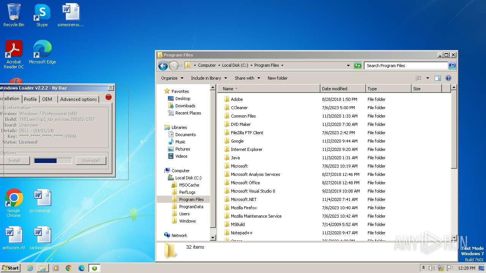Open the Skype desktop shortcut

coord(42,15)
